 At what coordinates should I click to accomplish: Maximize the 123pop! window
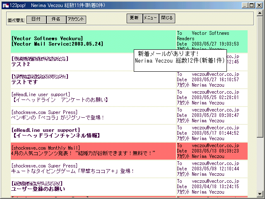(252, 5)
